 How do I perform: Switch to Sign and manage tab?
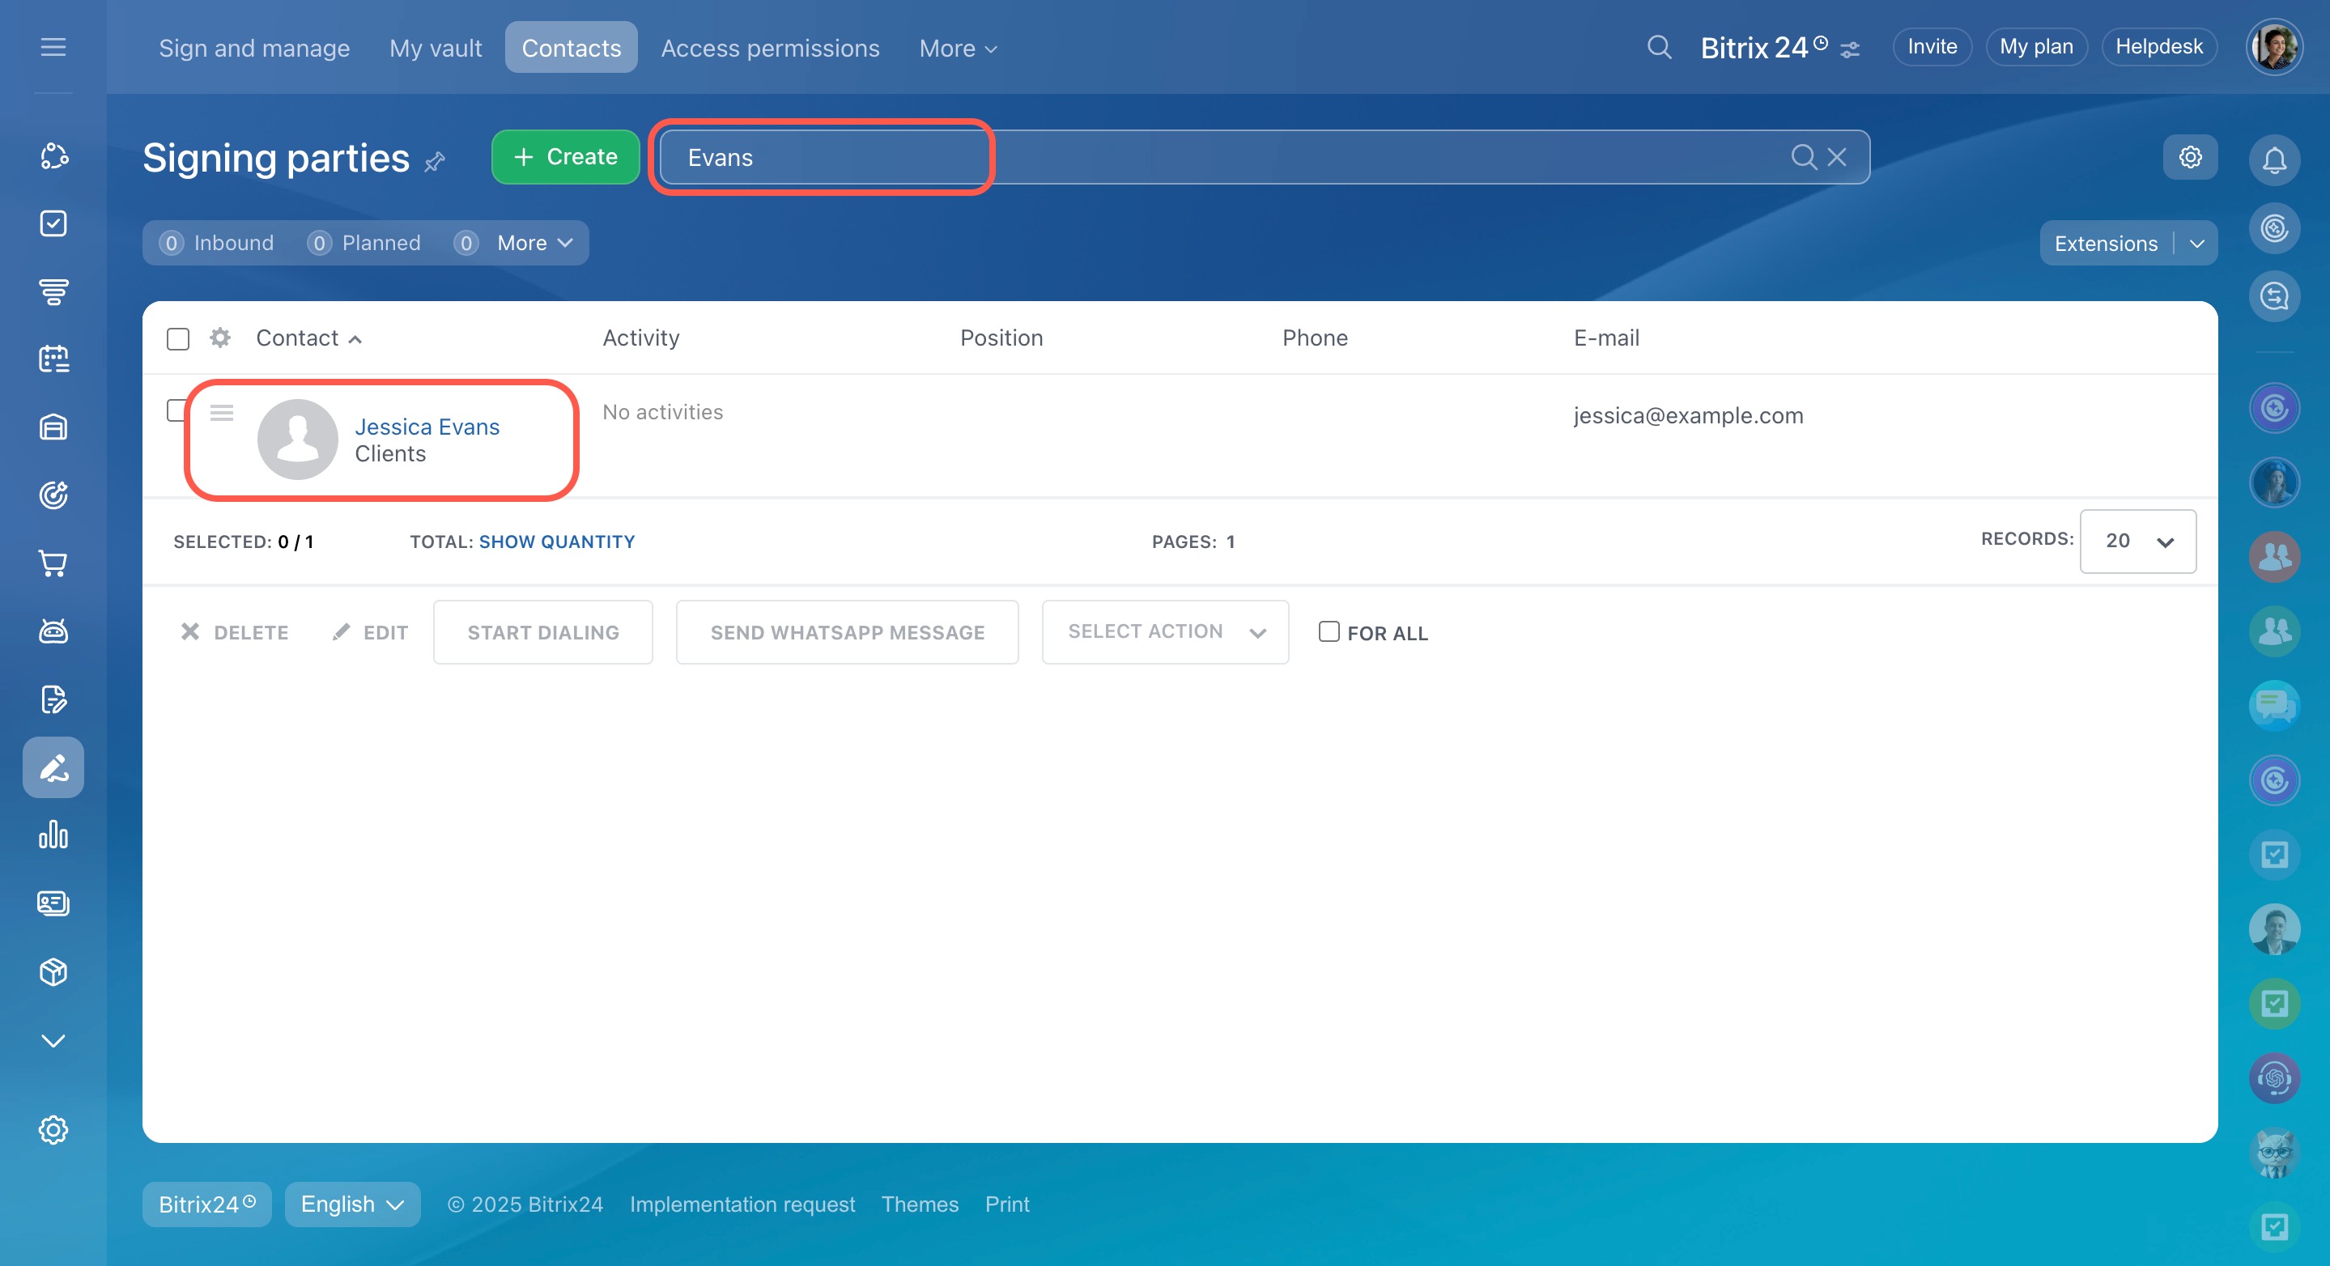click(x=254, y=48)
